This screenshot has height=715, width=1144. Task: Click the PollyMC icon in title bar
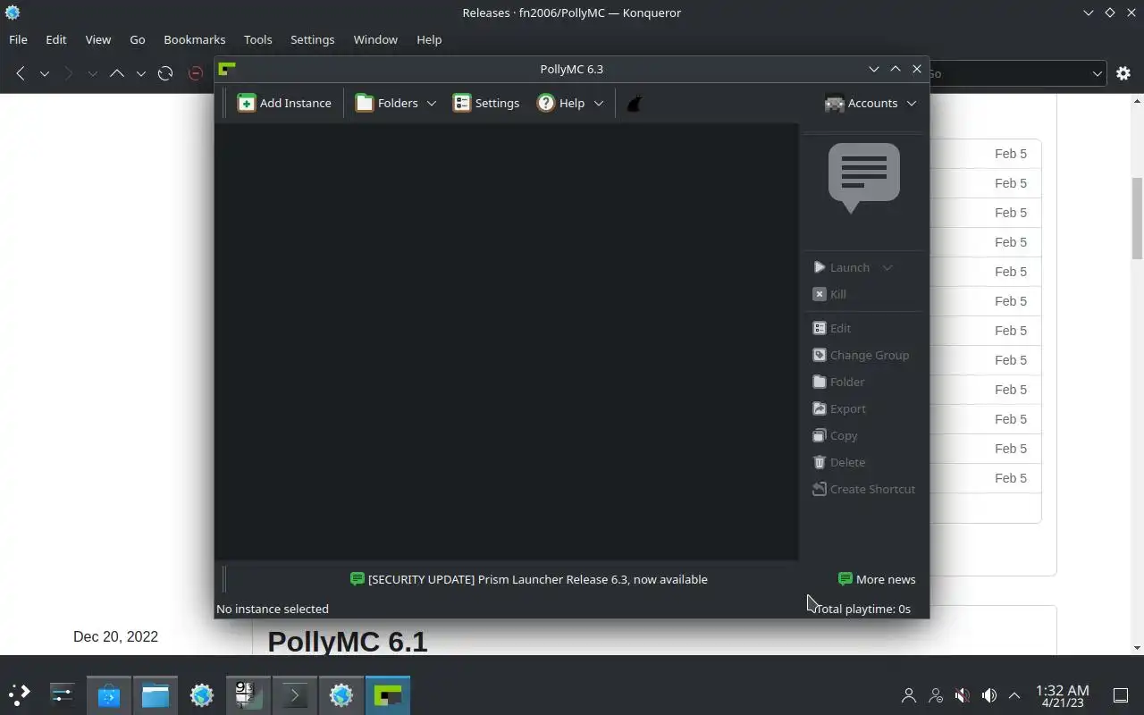(227, 69)
